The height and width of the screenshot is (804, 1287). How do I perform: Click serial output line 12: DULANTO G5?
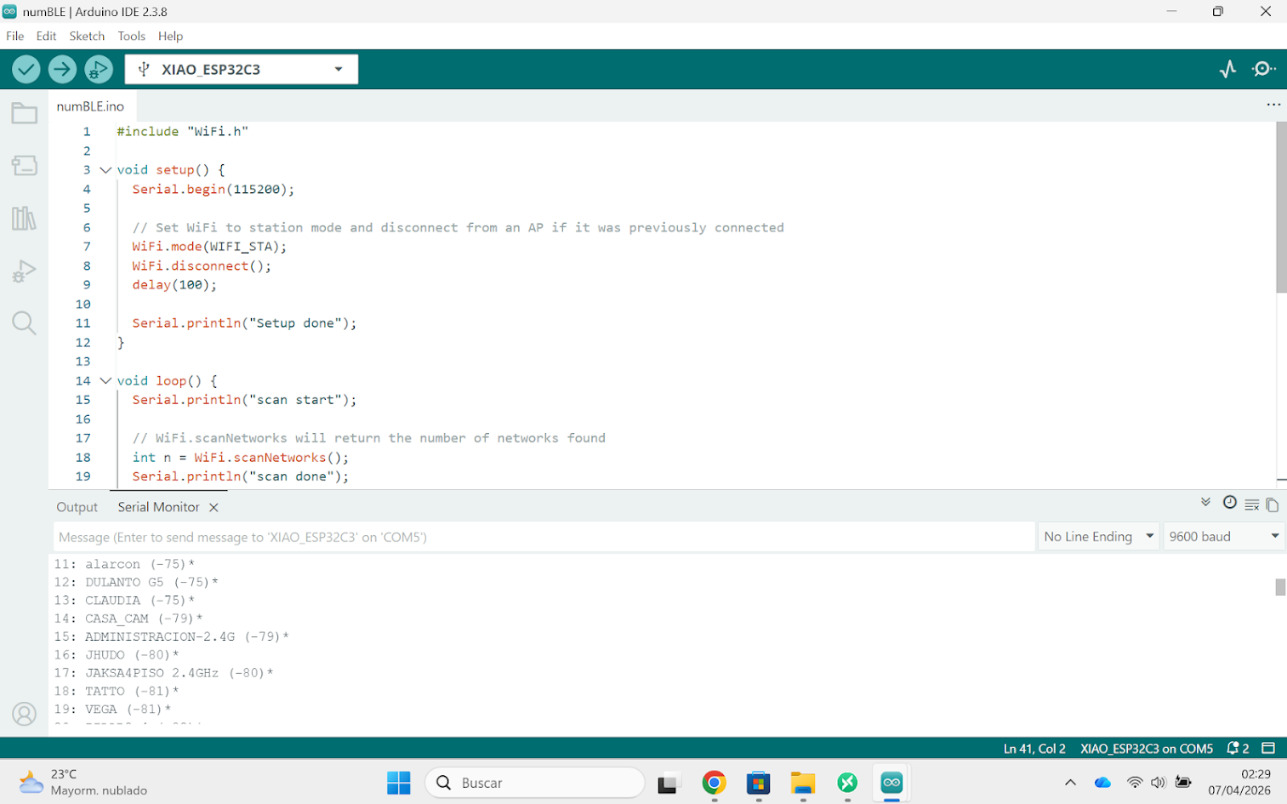pyautogui.click(x=136, y=582)
